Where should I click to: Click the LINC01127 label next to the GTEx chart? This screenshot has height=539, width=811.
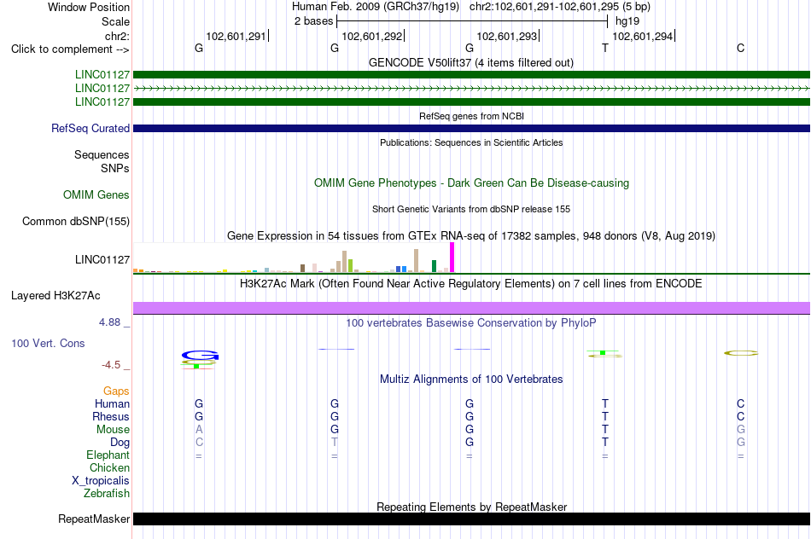pos(102,259)
